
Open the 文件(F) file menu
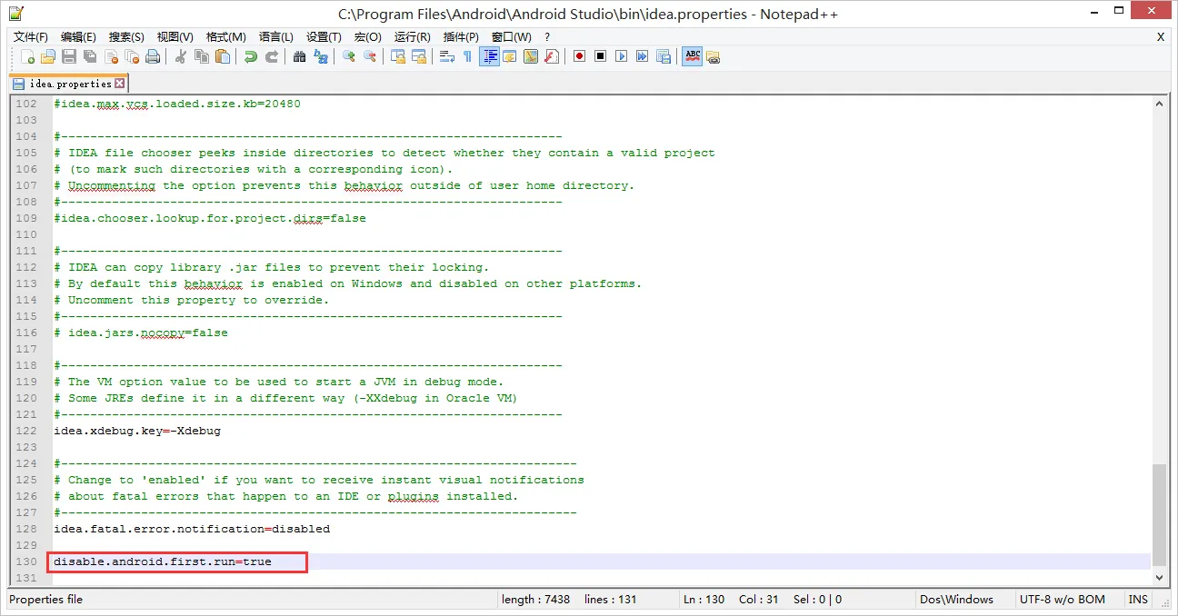click(x=31, y=36)
